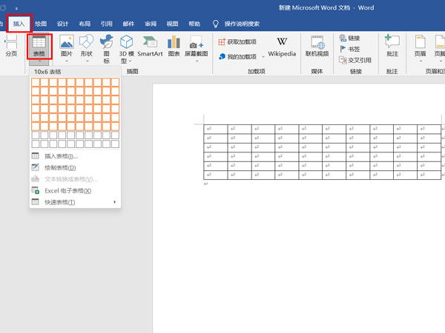Click the 图表 (Chart) icon
Image resolution: width=445 pixels, height=333 pixels.
point(174,47)
